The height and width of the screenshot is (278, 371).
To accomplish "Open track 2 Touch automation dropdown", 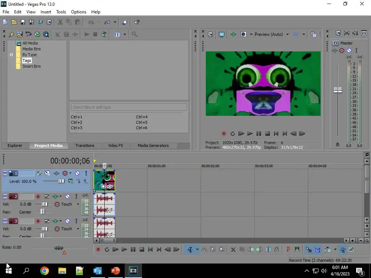I will point(78,204).
